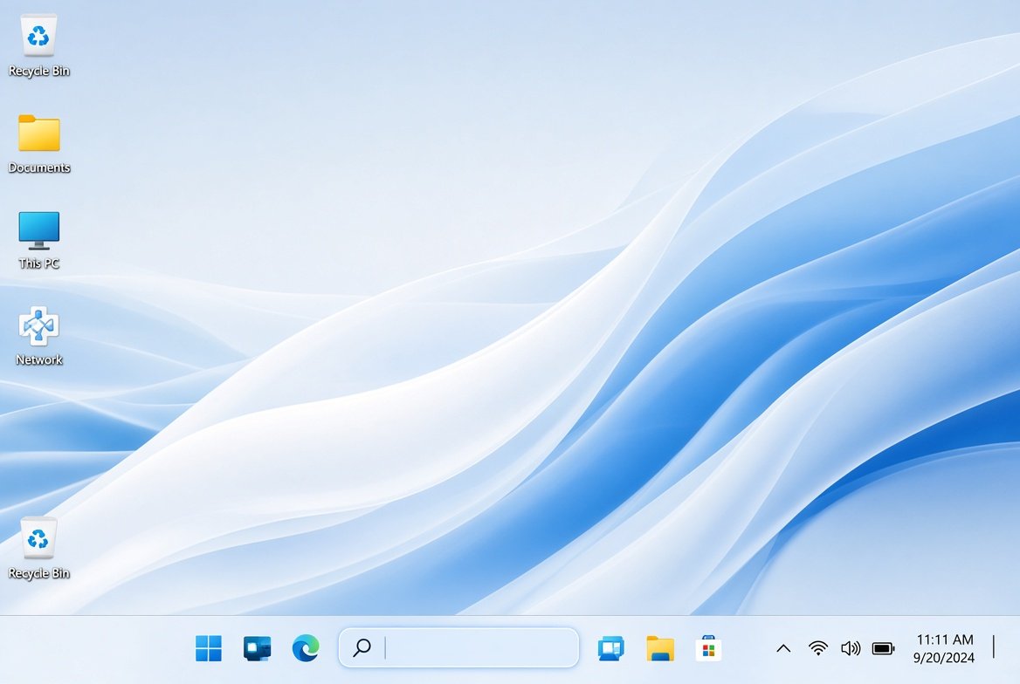Open the volume control in the tray
Viewport: 1020px width, 684px height.
(x=851, y=648)
